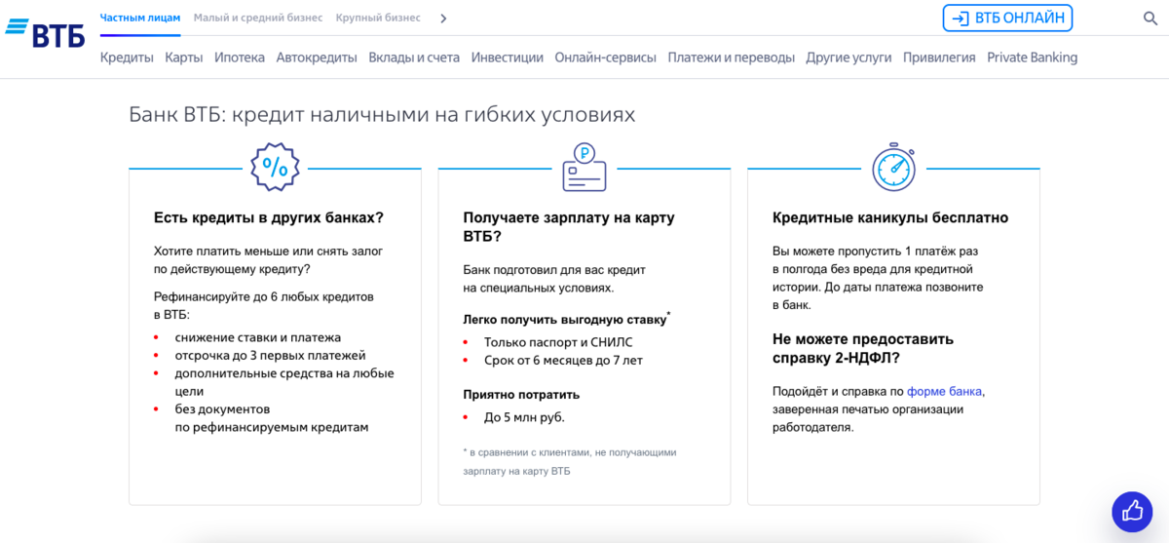Click footnote about clients without VTB salary card
This screenshot has height=543, width=1169.
[x=570, y=461]
